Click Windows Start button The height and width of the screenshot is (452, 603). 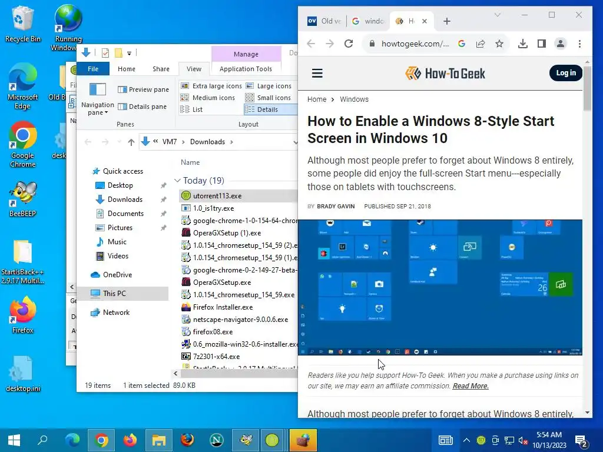(14, 440)
